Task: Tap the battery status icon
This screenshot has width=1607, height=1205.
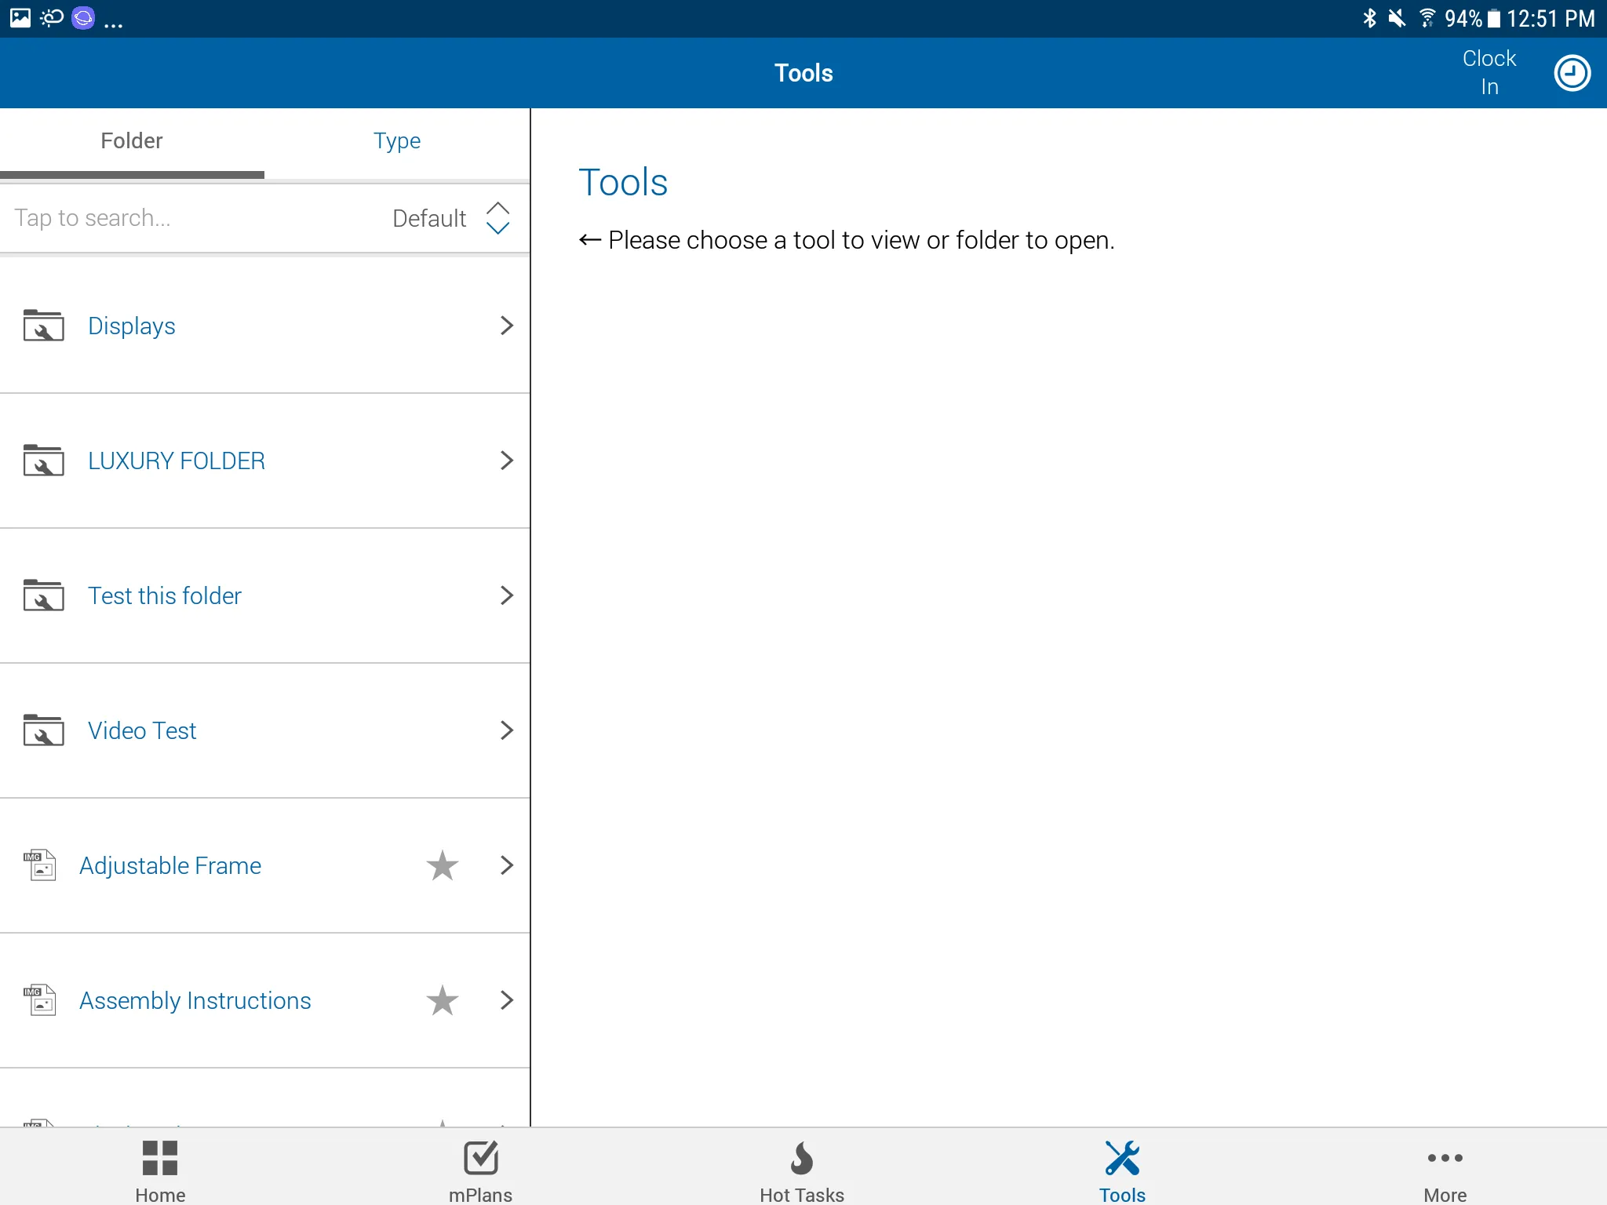Action: 1494,18
